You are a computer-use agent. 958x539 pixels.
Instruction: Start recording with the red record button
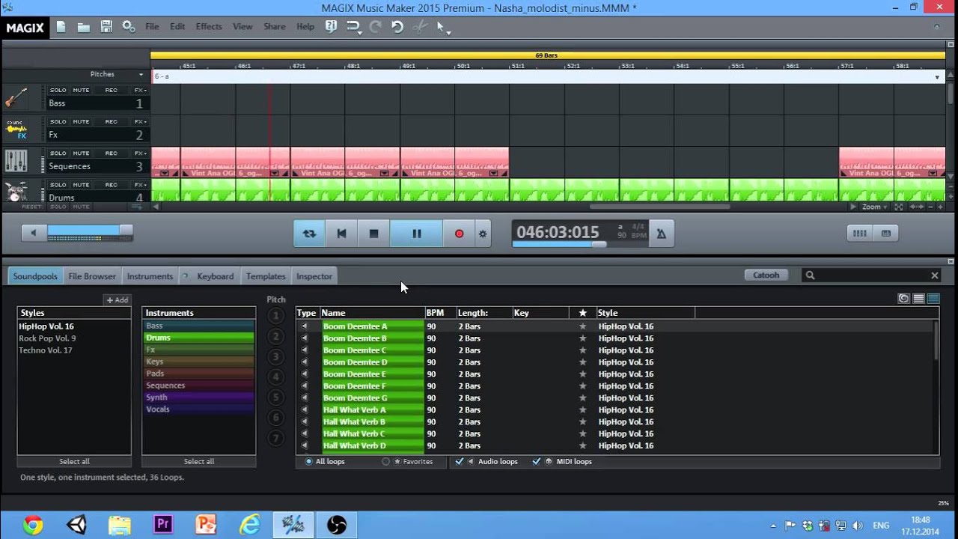459,234
